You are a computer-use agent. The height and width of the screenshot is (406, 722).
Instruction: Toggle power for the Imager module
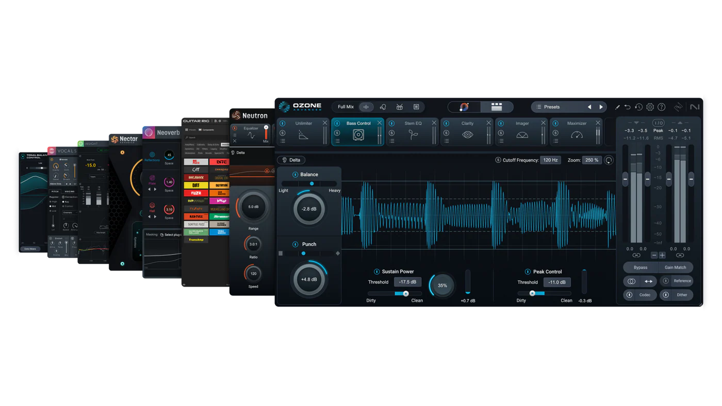tap(501, 124)
